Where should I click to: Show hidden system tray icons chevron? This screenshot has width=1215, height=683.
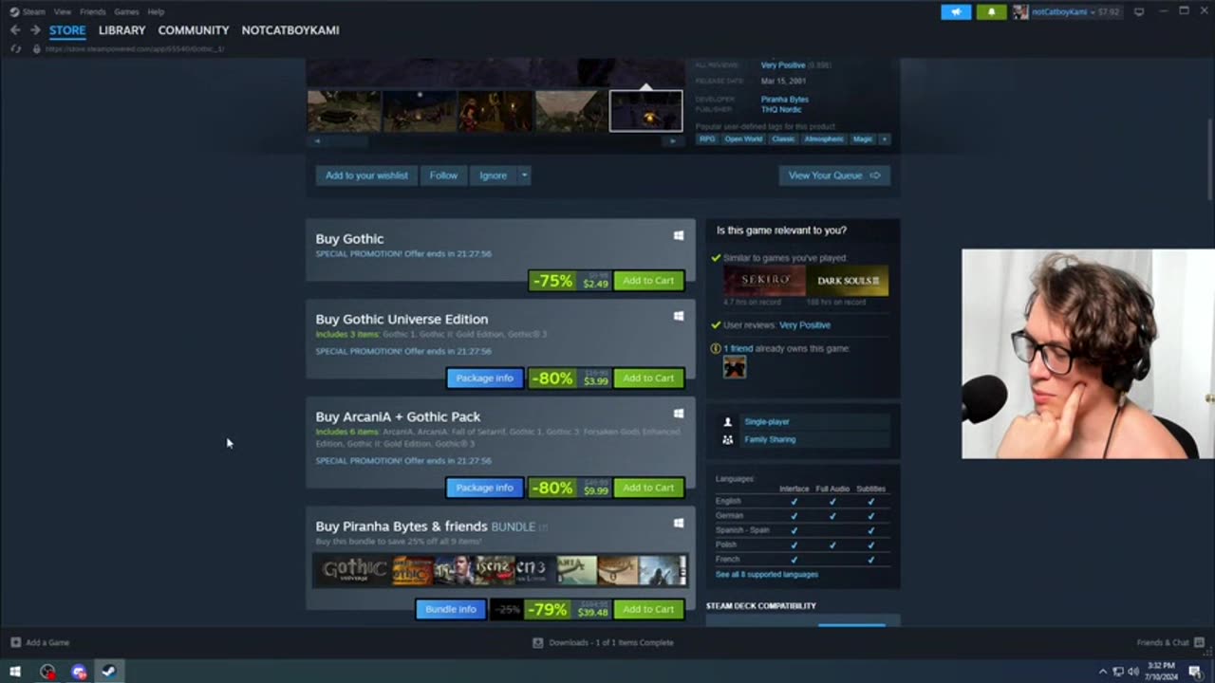coord(1103,672)
